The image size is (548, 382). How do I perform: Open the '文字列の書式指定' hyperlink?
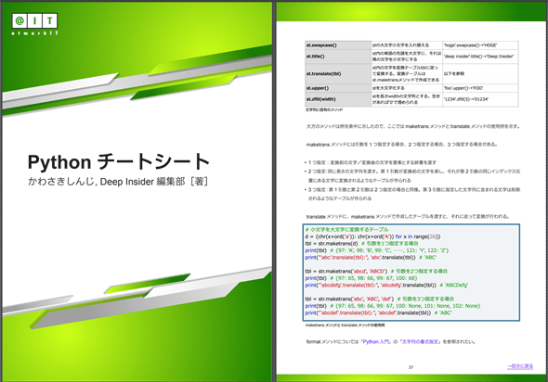click(420, 342)
